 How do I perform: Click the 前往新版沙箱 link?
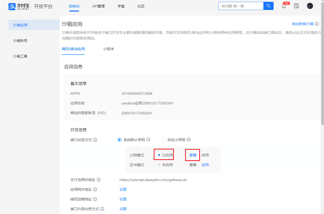(303, 24)
